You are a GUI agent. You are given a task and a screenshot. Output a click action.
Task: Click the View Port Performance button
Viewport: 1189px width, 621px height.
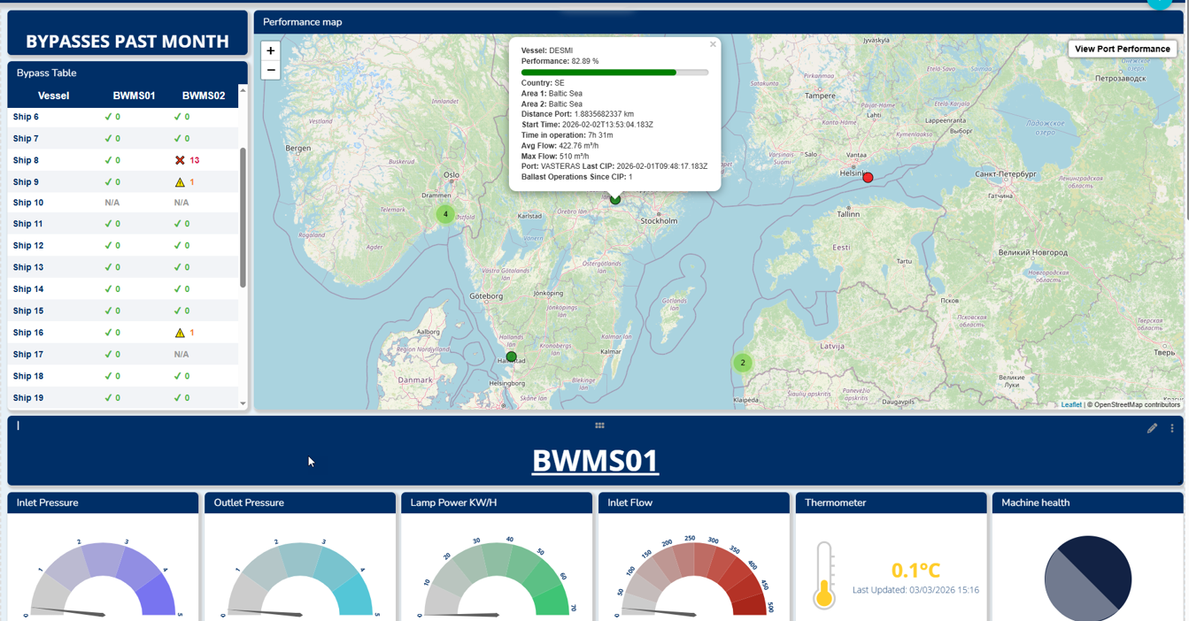point(1122,49)
